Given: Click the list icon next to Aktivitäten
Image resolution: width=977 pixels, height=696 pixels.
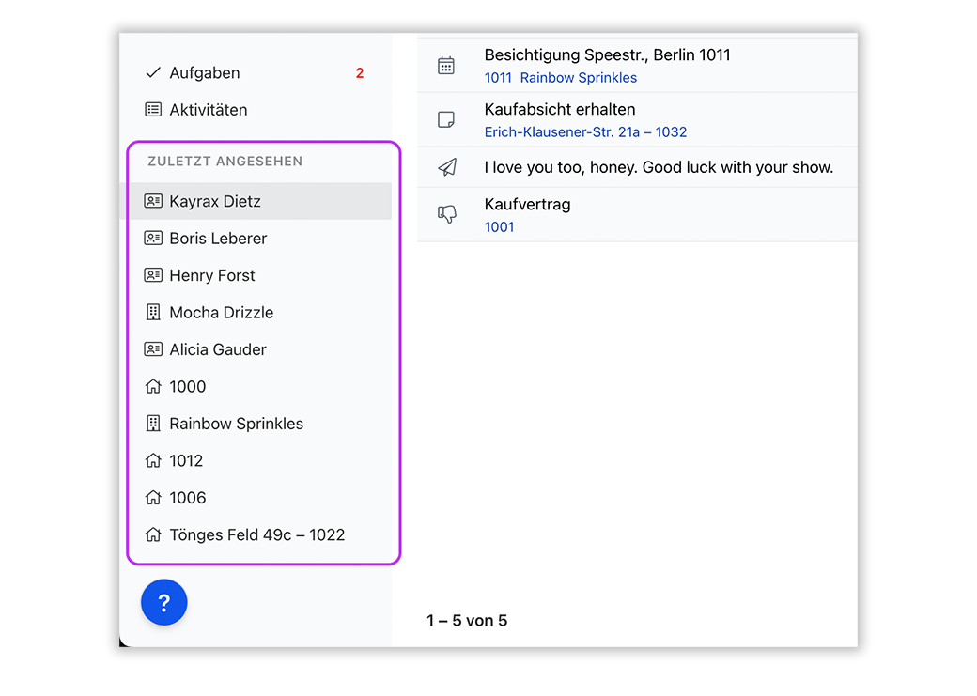Looking at the screenshot, I should 153,110.
